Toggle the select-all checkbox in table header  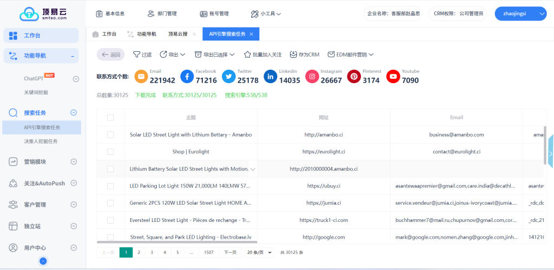pos(110,118)
